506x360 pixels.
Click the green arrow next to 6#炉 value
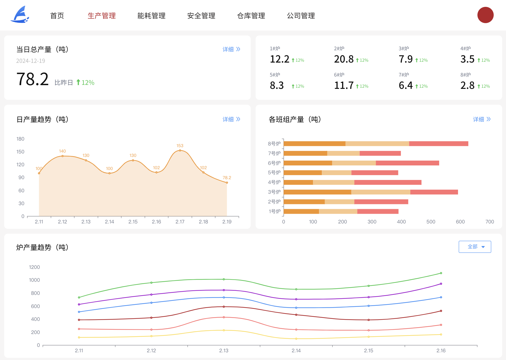[x=357, y=86]
